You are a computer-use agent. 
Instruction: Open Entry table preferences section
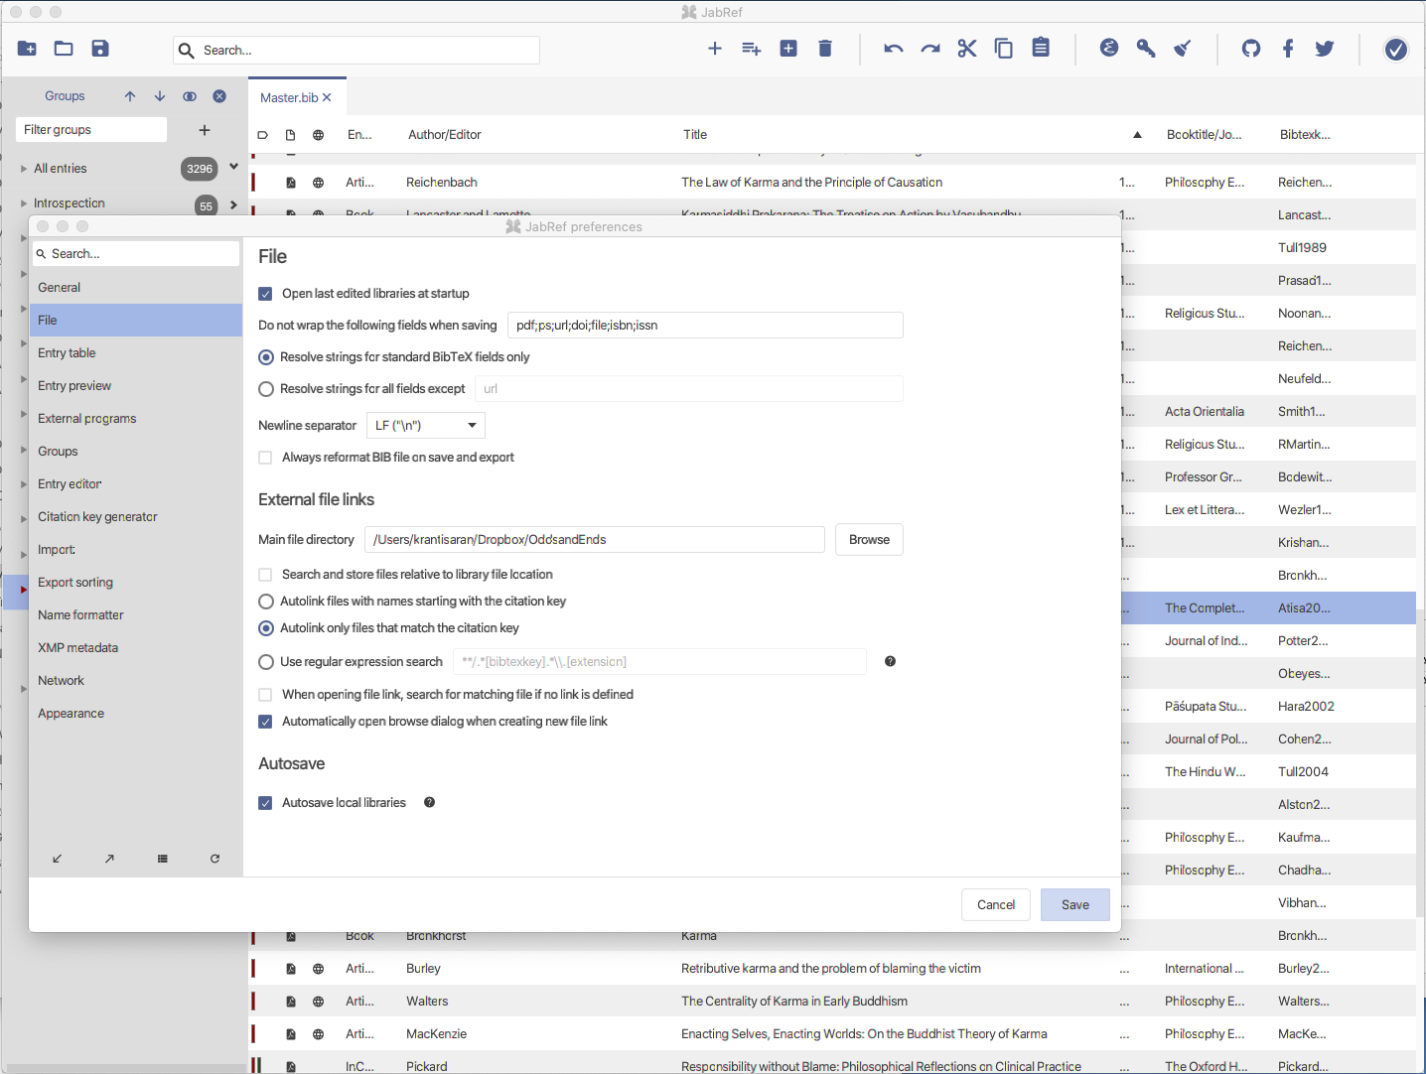point(136,353)
